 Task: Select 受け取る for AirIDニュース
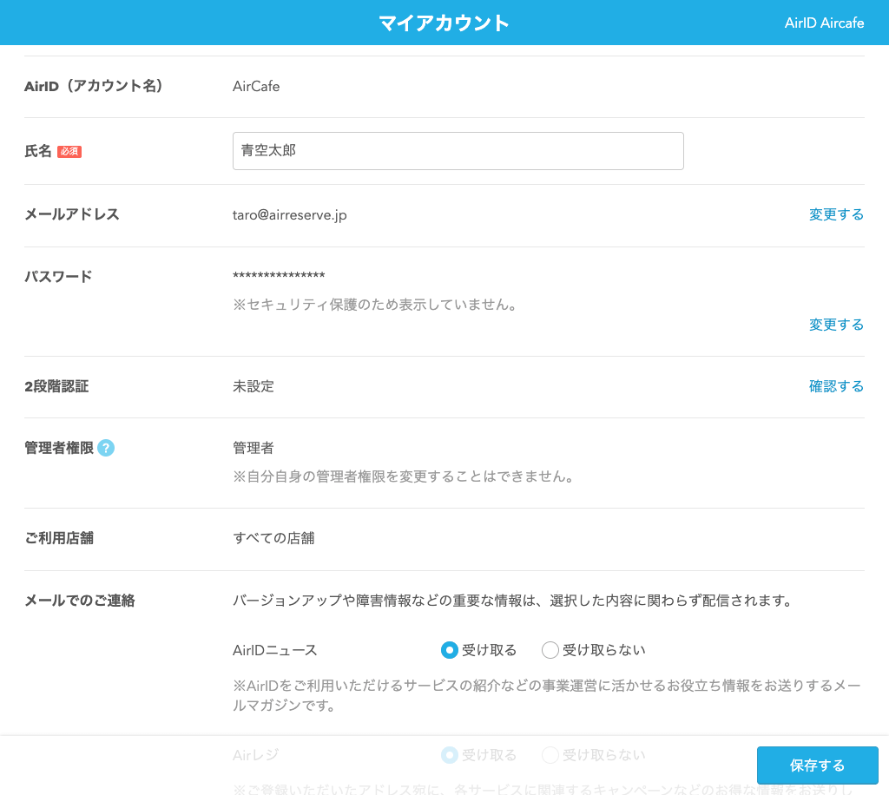click(x=450, y=649)
